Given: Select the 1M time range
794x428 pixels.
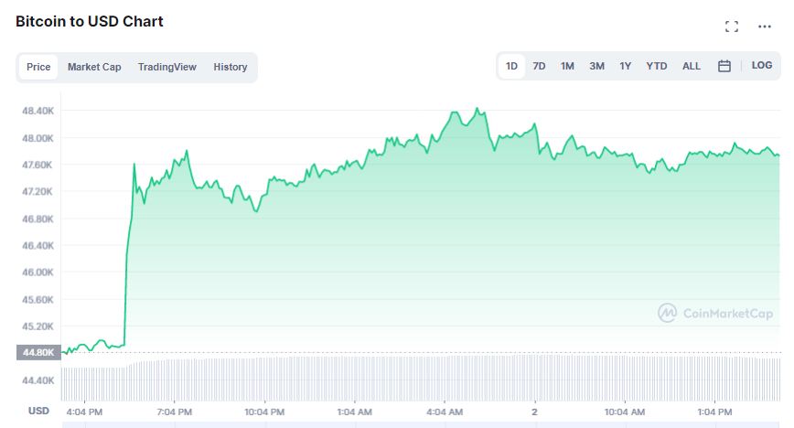Looking at the screenshot, I should [x=568, y=66].
